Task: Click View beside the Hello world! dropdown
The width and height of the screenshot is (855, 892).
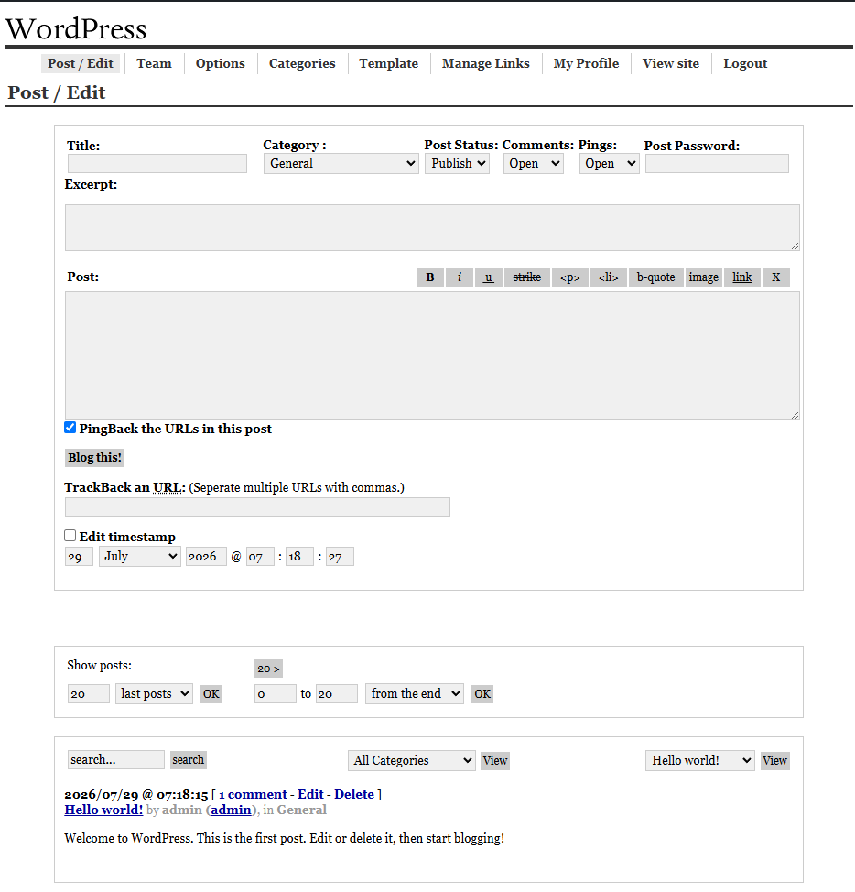Action: pos(774,761)
